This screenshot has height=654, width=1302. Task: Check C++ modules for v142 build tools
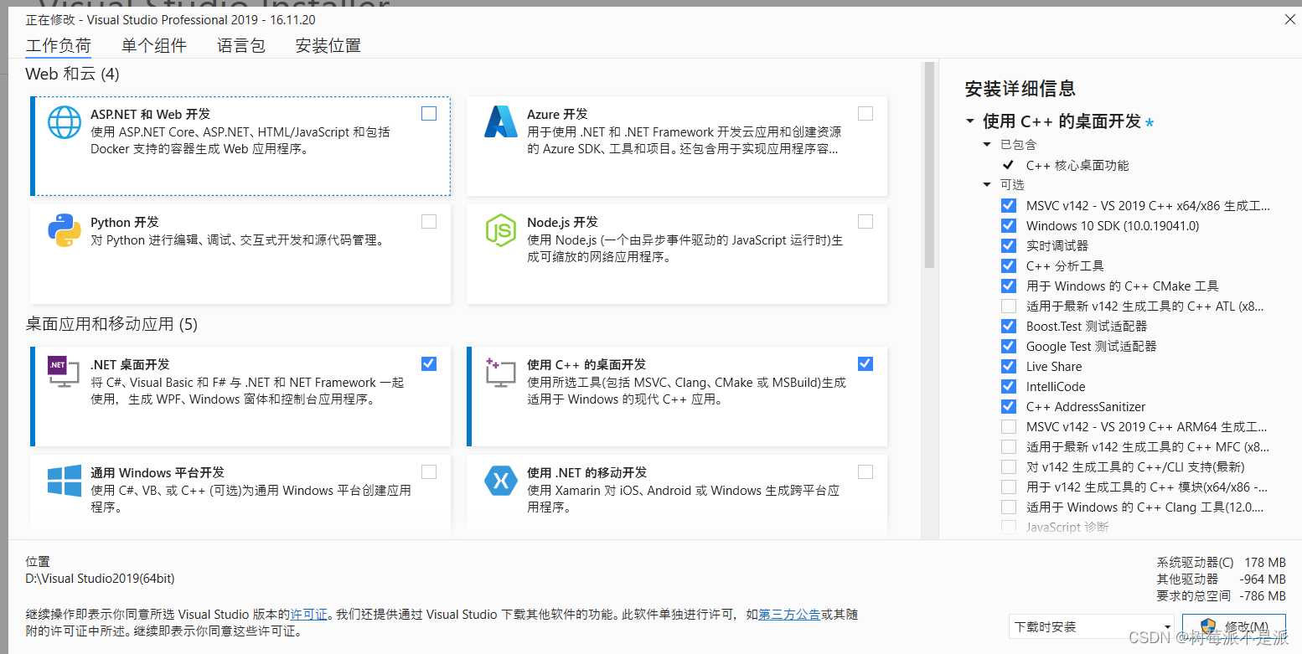pyautogui.click(x=1009, y=487)
